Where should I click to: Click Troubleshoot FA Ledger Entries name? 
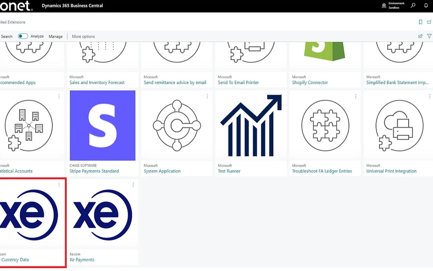pos(322,171)
